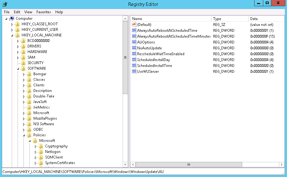Click the AlwaysAutoRebootAtScheduledTimeMinutes DWORD icon

(134, 36)
